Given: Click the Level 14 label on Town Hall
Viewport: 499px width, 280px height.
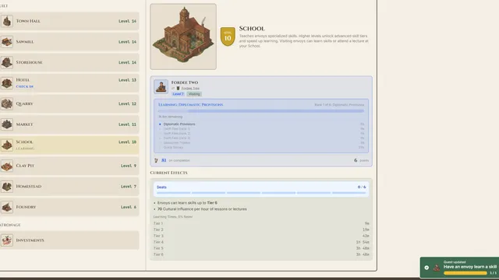Looking at the screenshot, I should tap(127, 21).
